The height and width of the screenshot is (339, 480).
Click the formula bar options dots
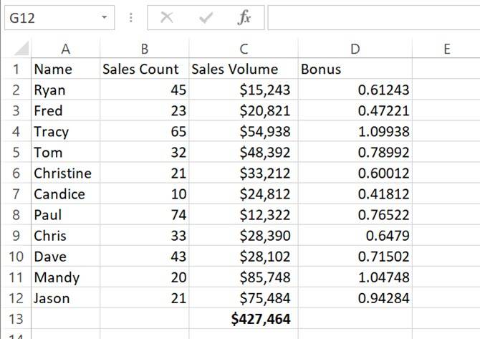click(x=130, y=18)
